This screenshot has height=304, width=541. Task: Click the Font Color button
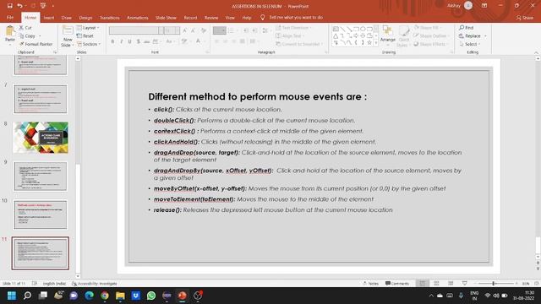pos(199,41)
